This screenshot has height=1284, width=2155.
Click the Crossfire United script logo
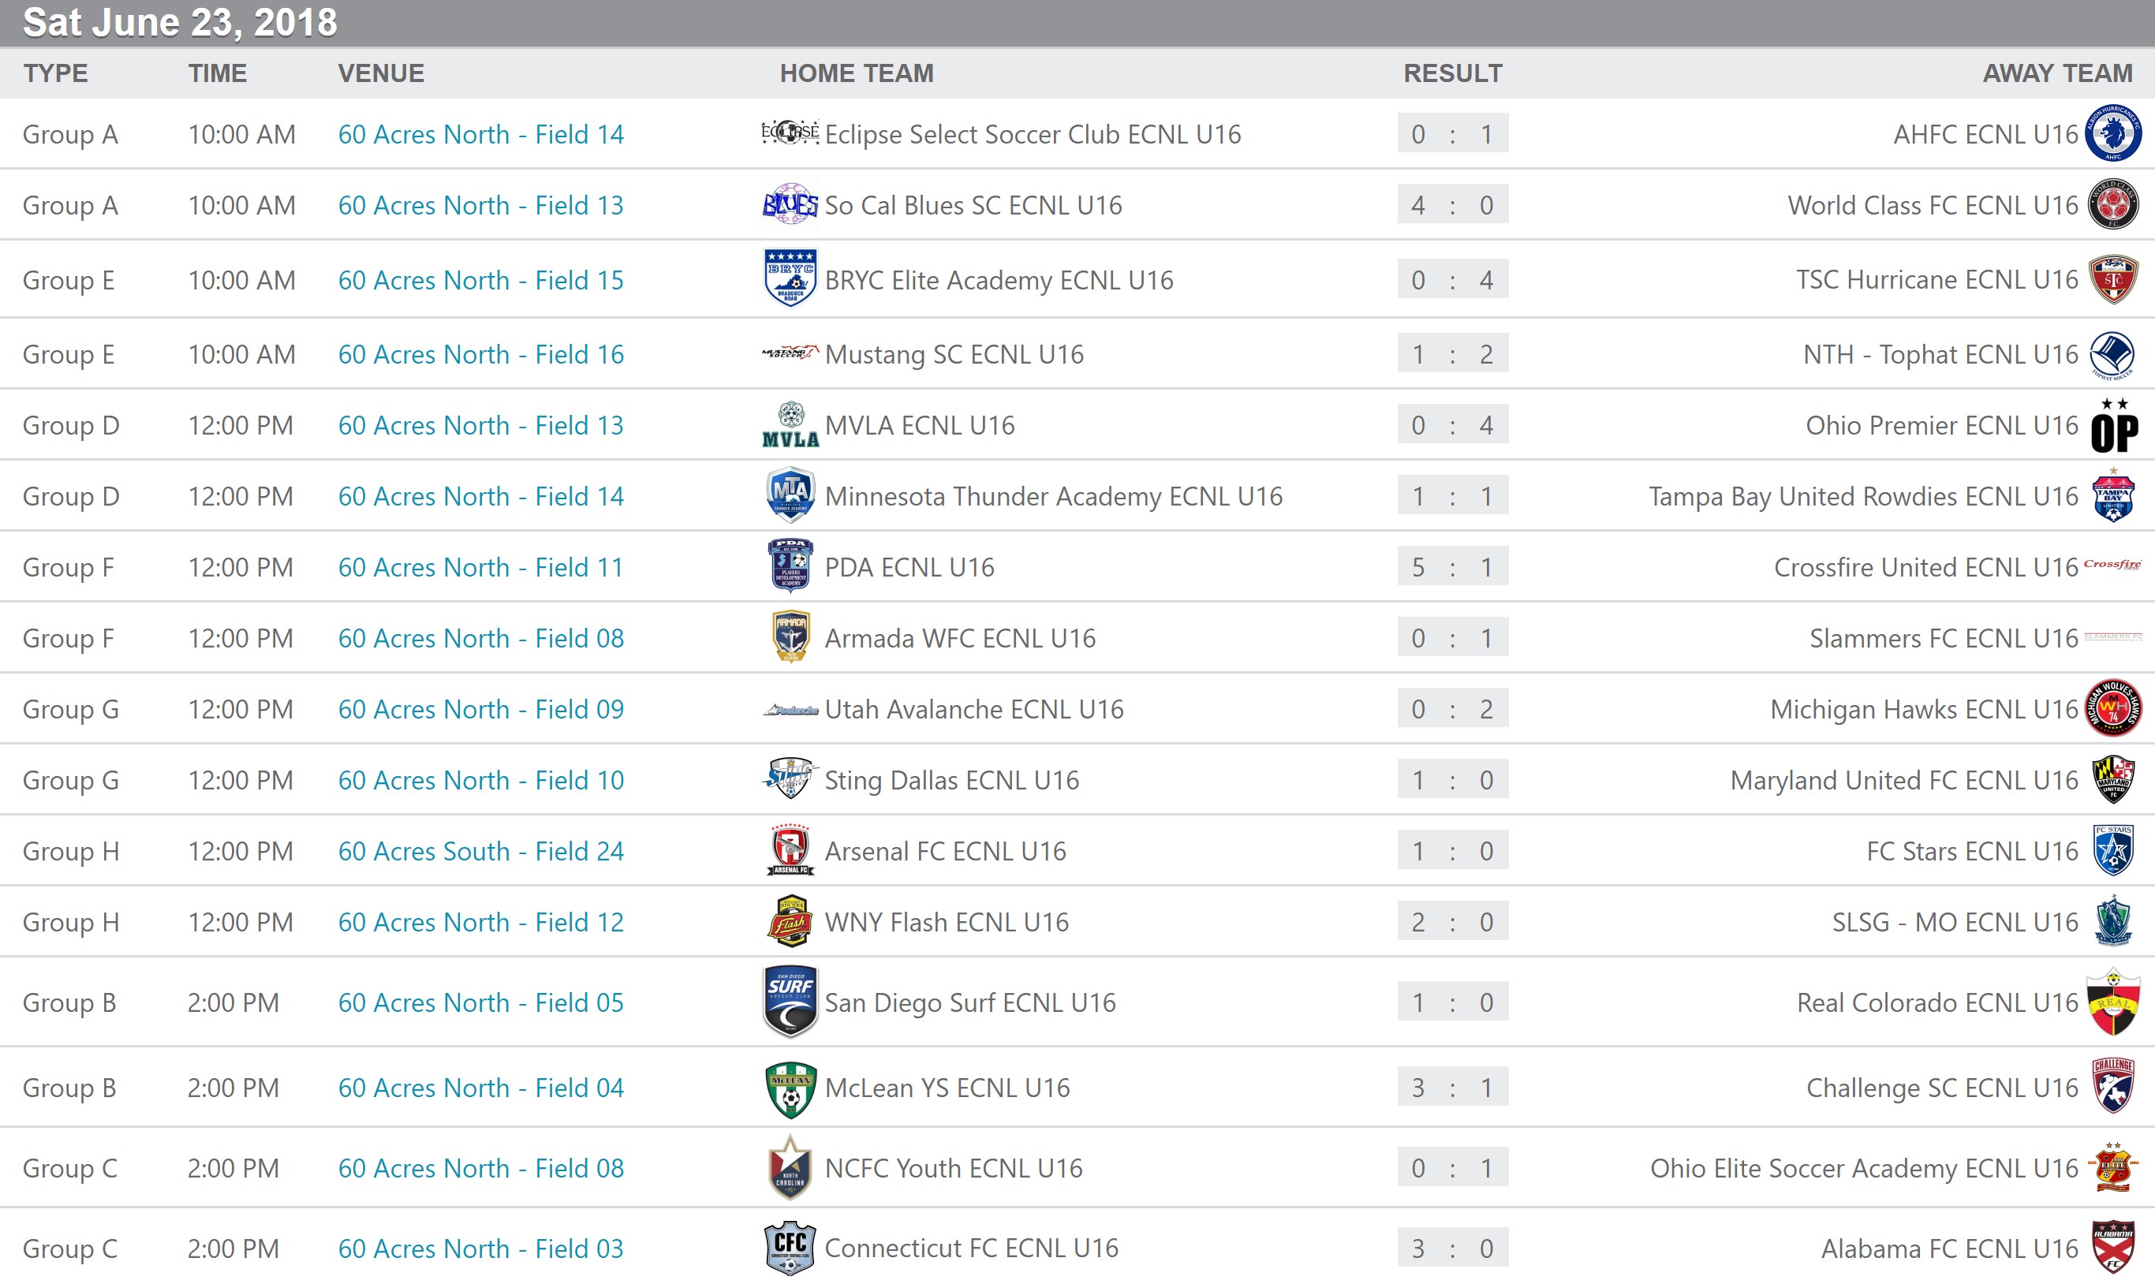(2113, 564)
